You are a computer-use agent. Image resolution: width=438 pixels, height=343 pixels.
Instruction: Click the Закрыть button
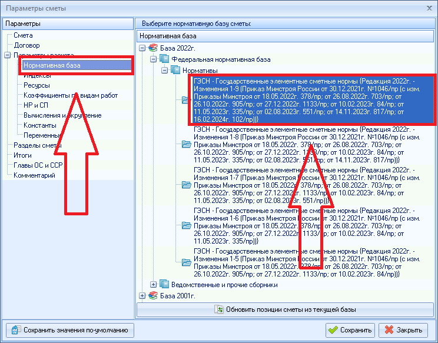(403, 330)
